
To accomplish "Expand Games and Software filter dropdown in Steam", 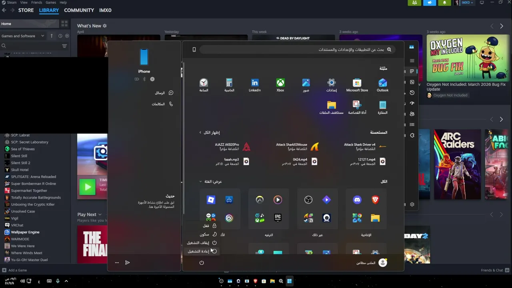I will pyautogui.click(x=23, y=36).
